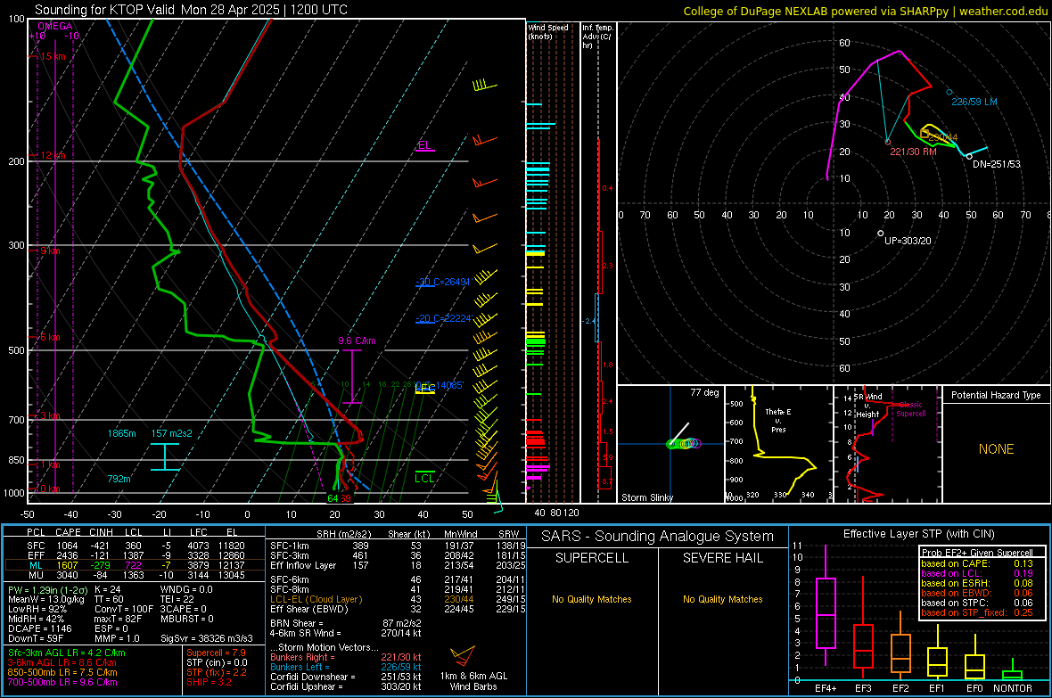Click the 226/59 LM hodograph marker label
The image size is (1052, 698).
(974, 102)
